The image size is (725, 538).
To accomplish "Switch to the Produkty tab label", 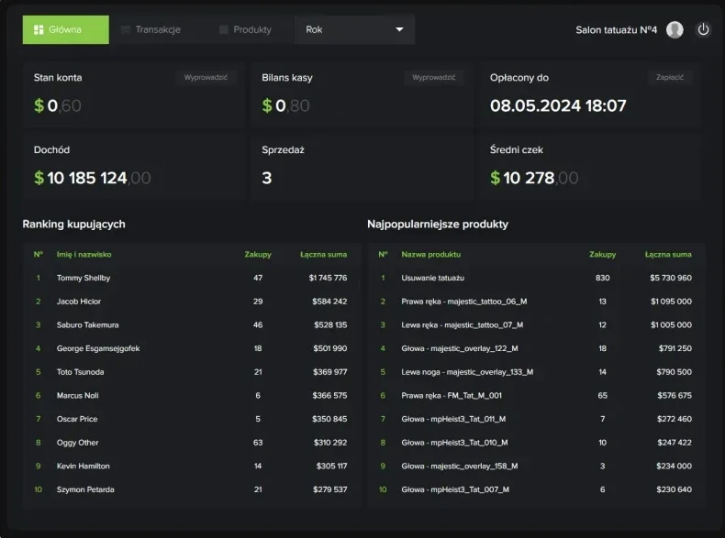I will (x=252, y=29).
